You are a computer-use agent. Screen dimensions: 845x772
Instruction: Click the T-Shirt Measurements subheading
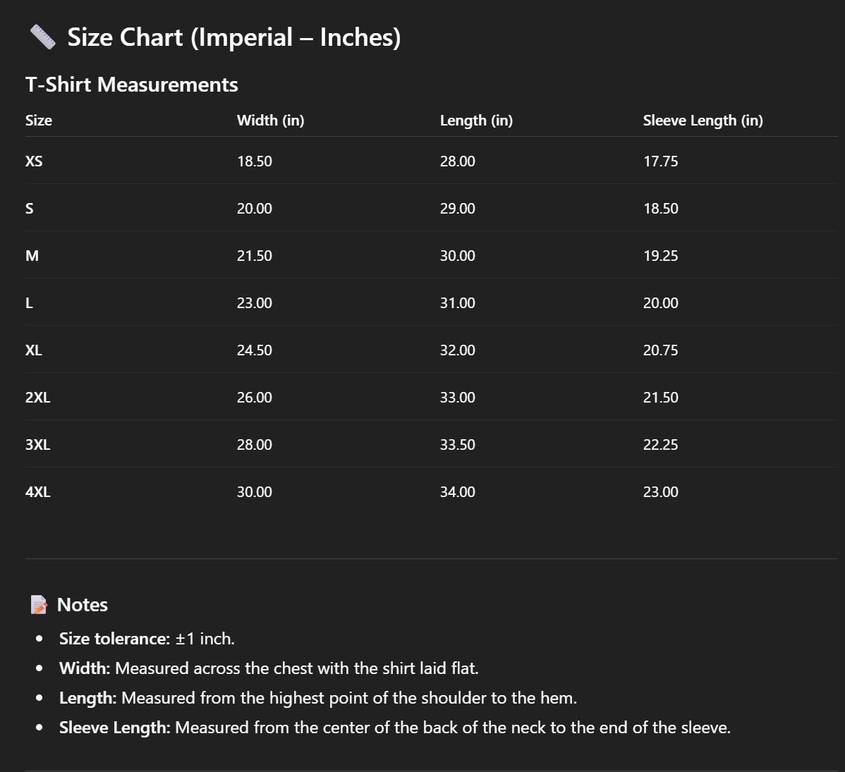pos(132,85)
